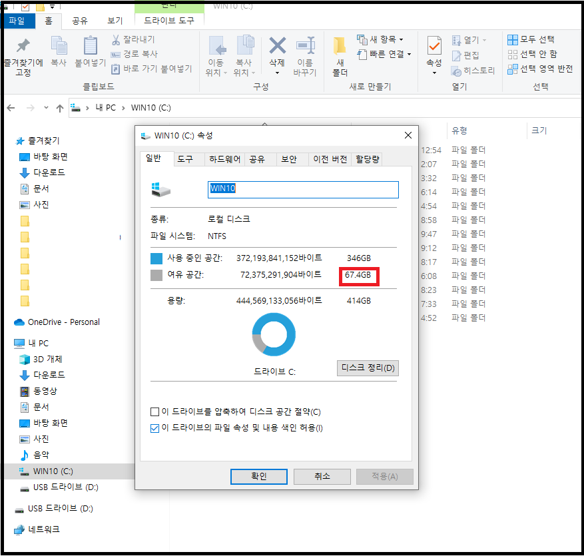Select Pictures (사진) under Quick access
584x556 pixels.
[34, 205]
